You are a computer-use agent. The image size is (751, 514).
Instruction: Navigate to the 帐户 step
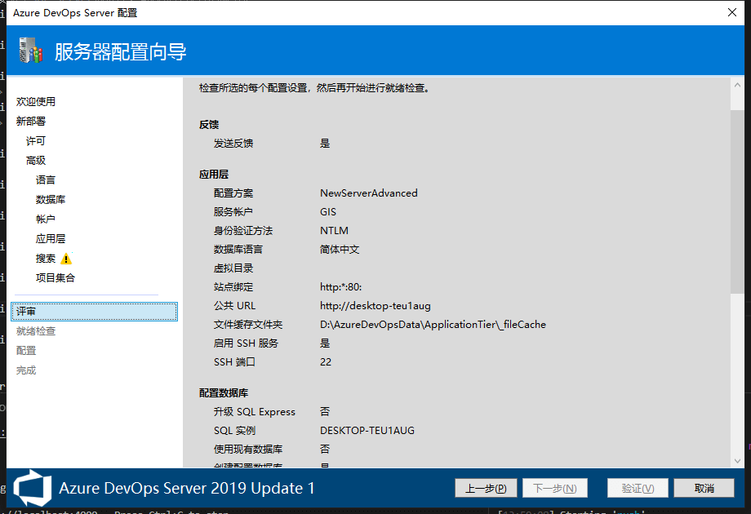pyautogui.click(x=46, y=219)
